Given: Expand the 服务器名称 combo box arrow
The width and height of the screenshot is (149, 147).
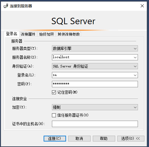Looking at the screenshot, I should (135, 57).
